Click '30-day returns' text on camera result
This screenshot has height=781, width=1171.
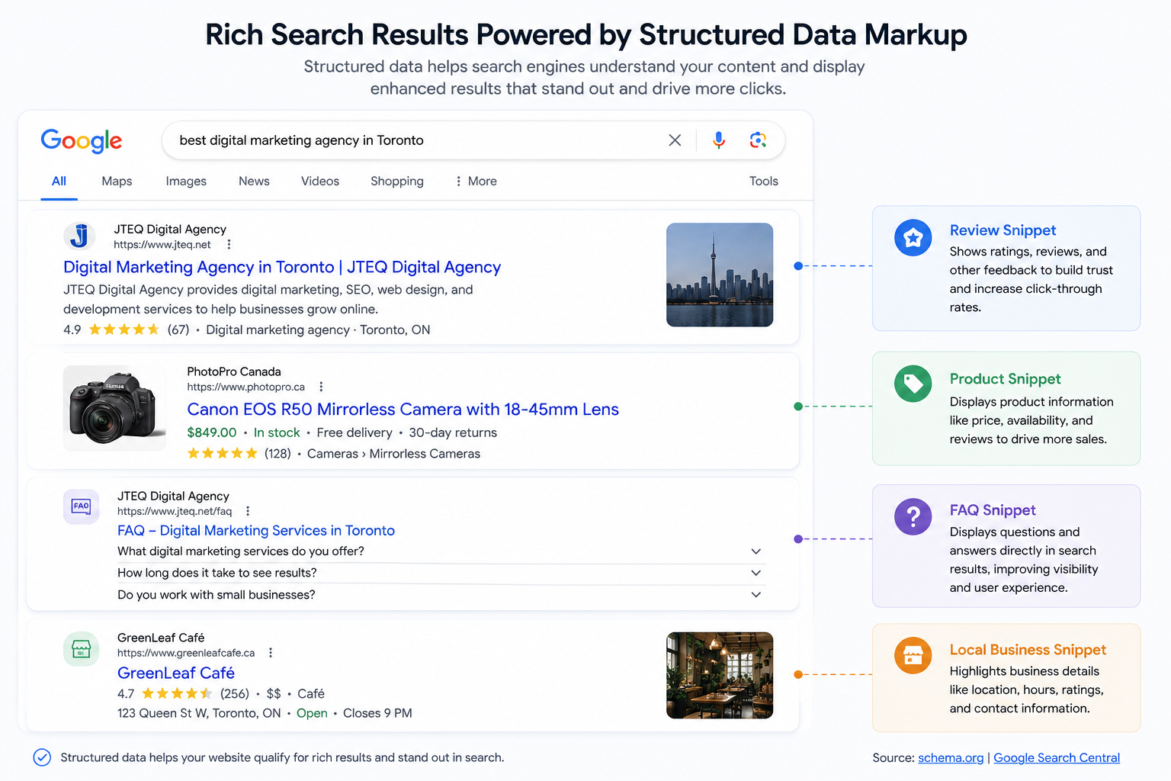pyautogui.click(x=453, y=432)
